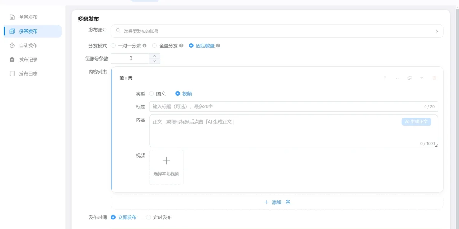Click the 发布日志 notebook icon

pyautogui.click(x=12, y=74)
